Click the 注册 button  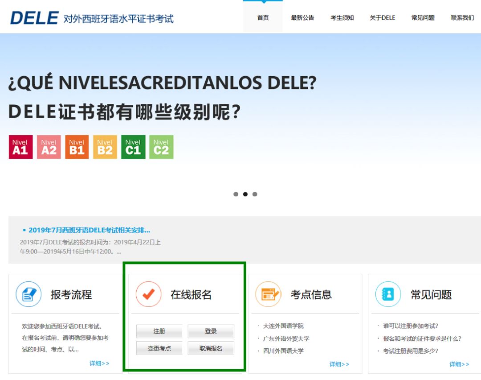159,331
